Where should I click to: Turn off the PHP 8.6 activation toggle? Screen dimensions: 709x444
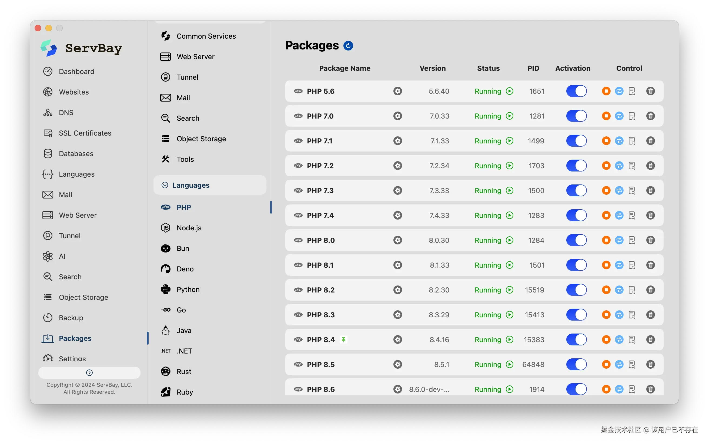point(576,389)
